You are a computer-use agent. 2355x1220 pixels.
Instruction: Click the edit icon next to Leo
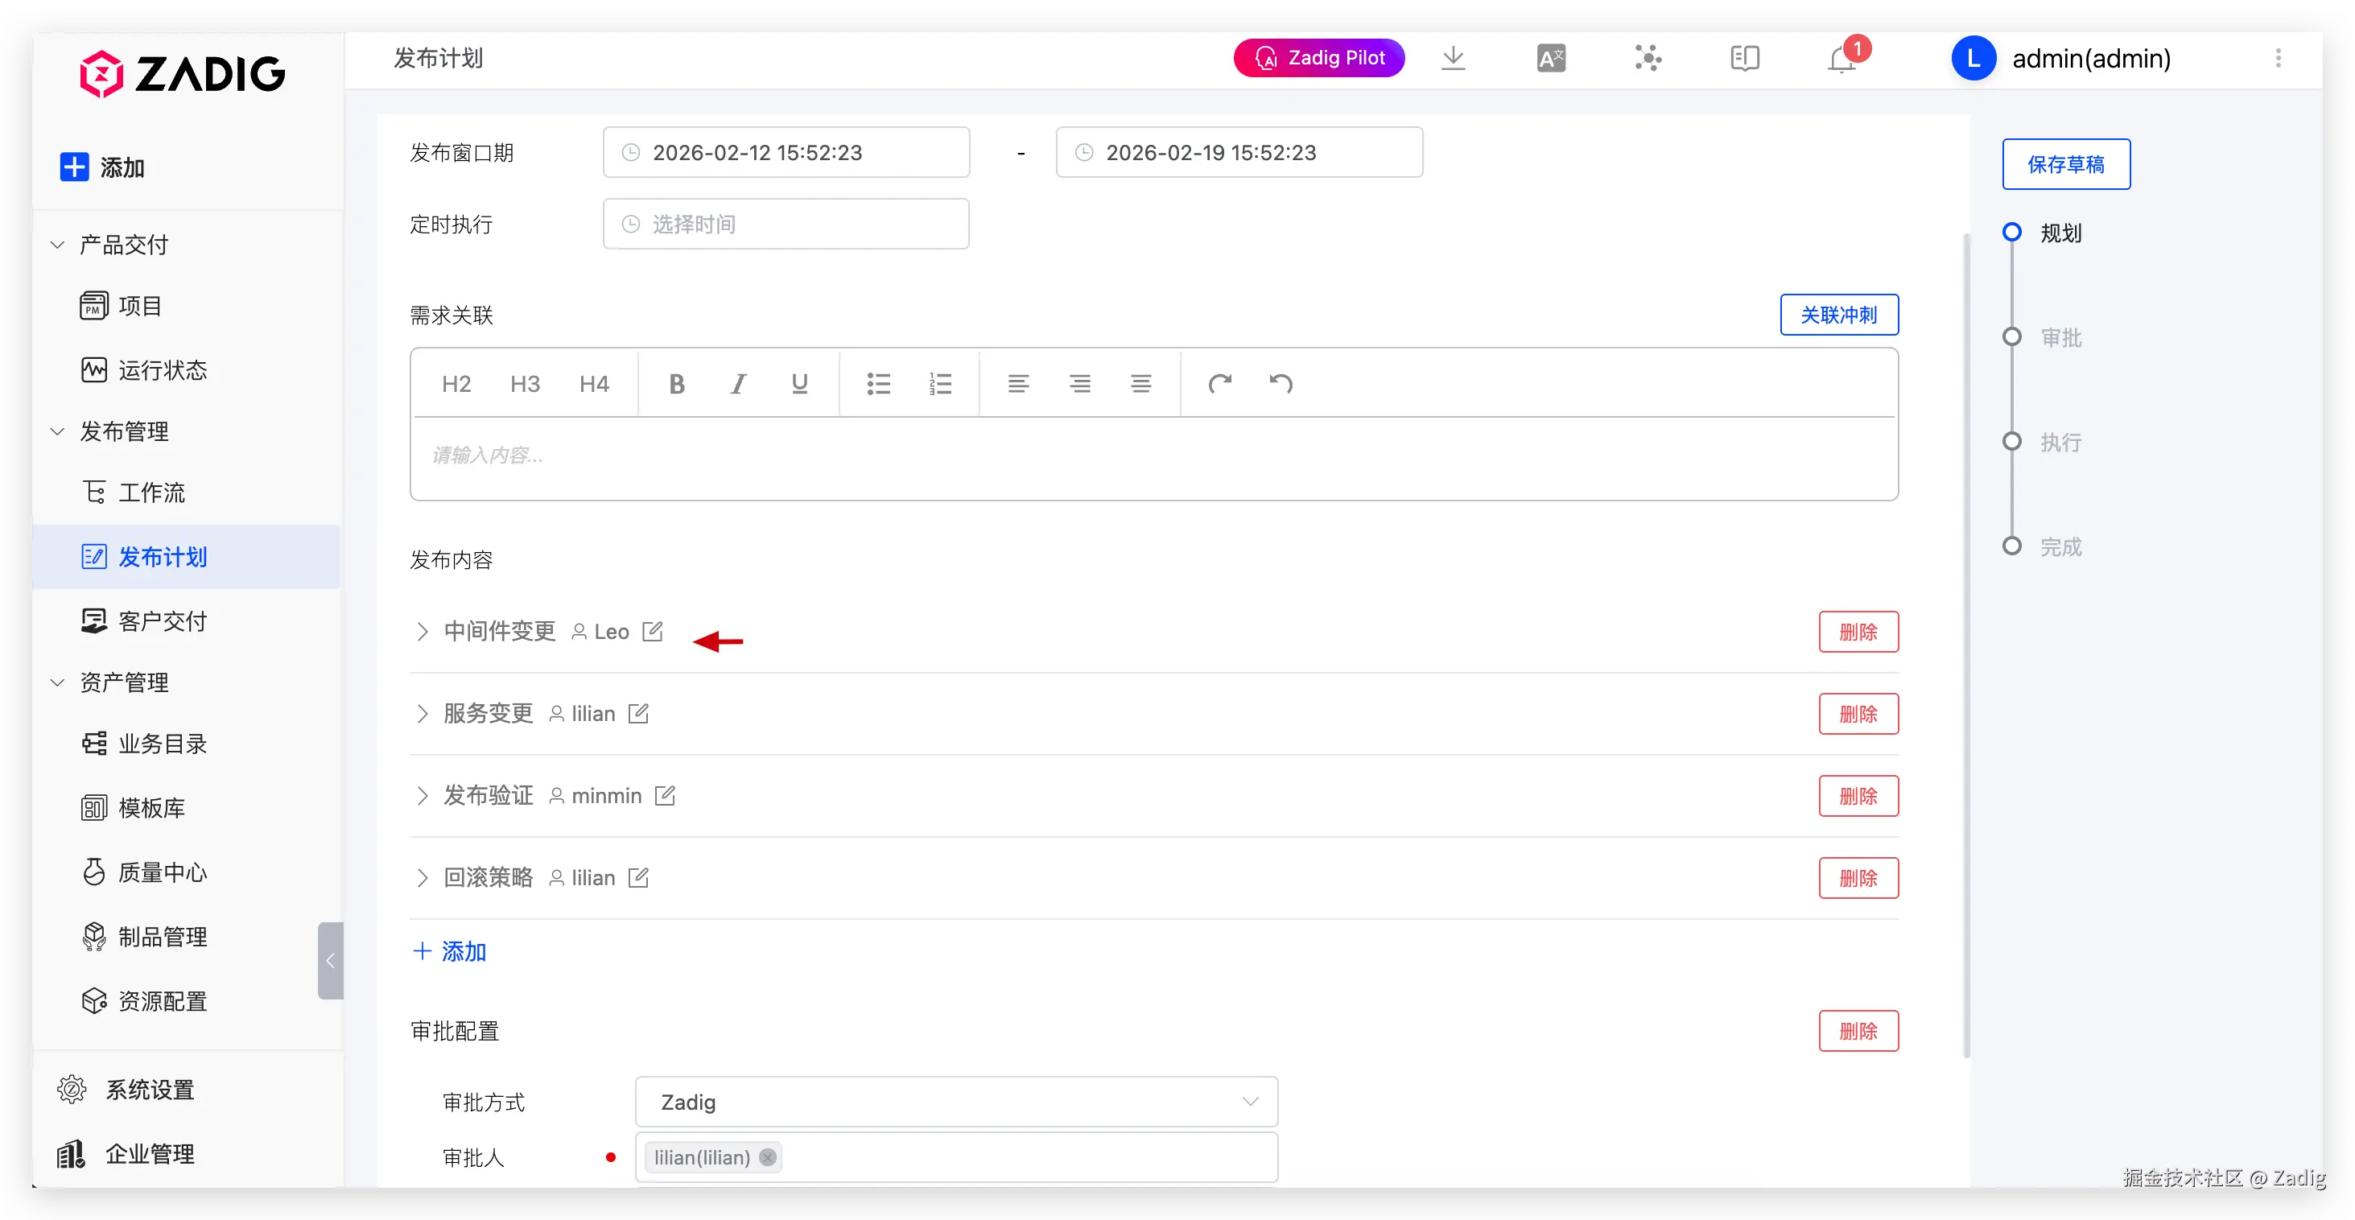pos(652,632)
